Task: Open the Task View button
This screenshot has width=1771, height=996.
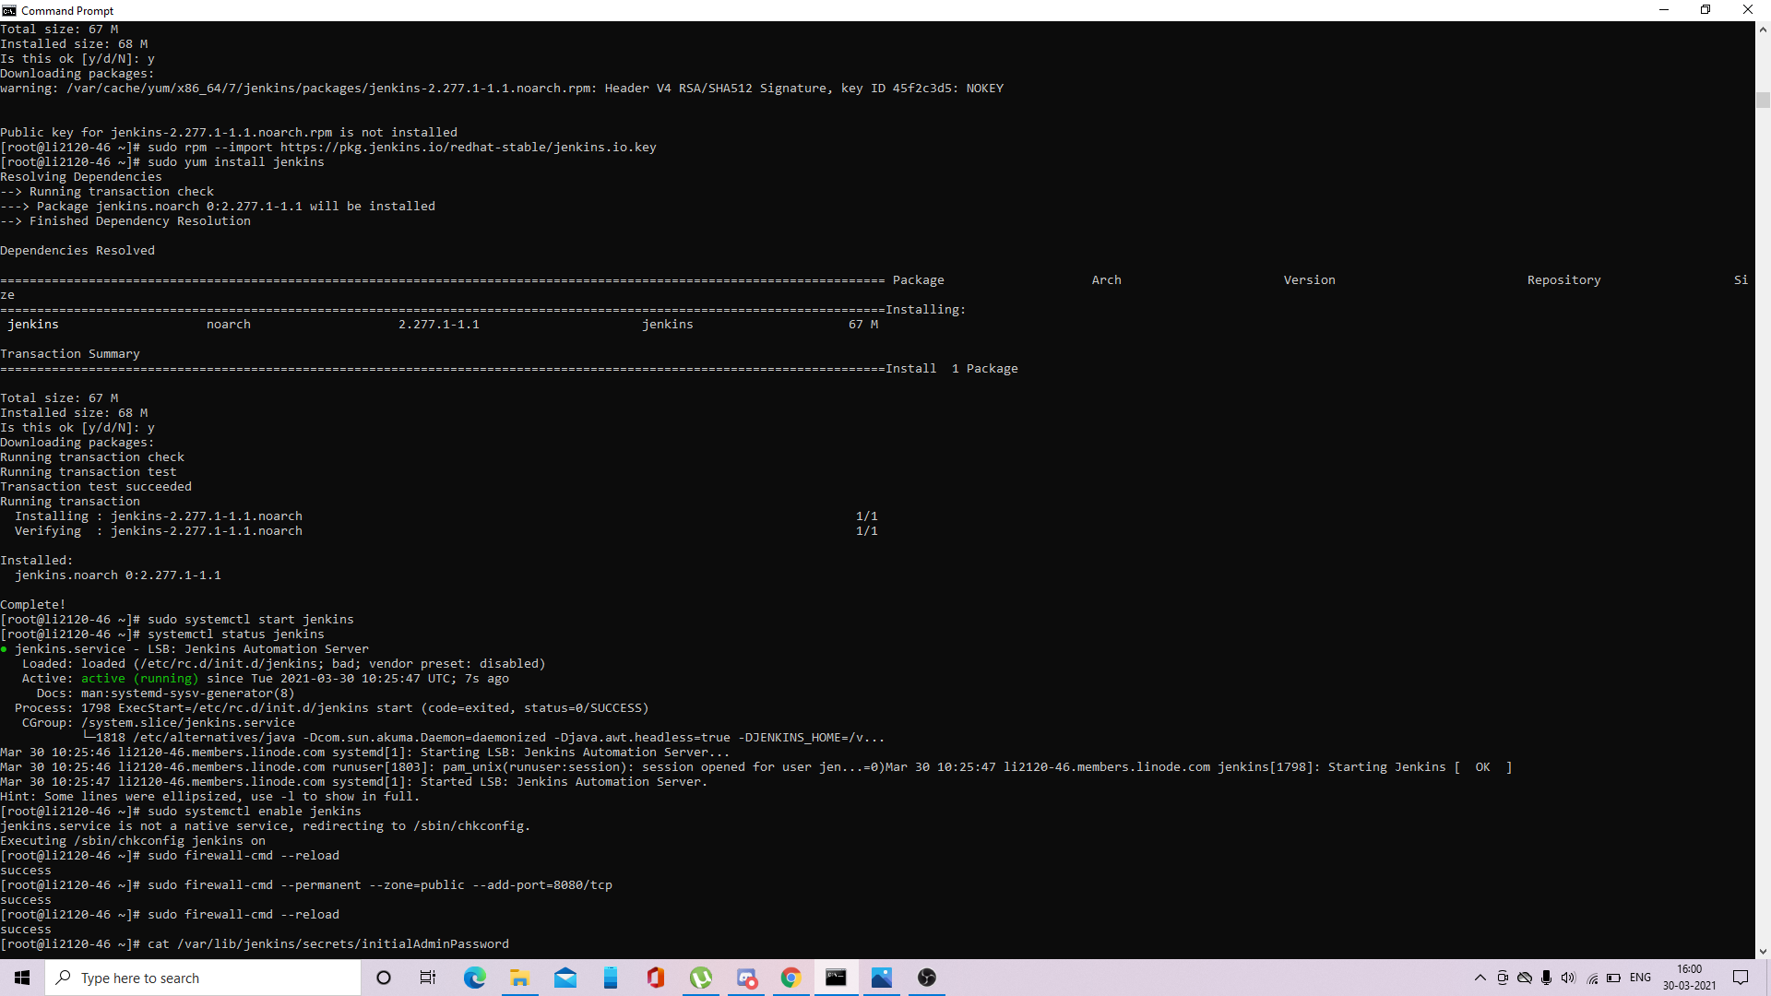Action: tap(428, 978)
